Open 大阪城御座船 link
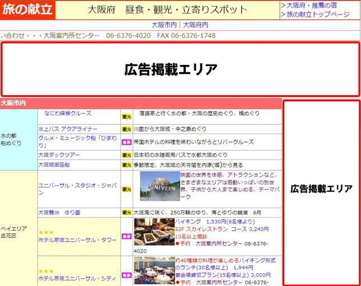 54,165
